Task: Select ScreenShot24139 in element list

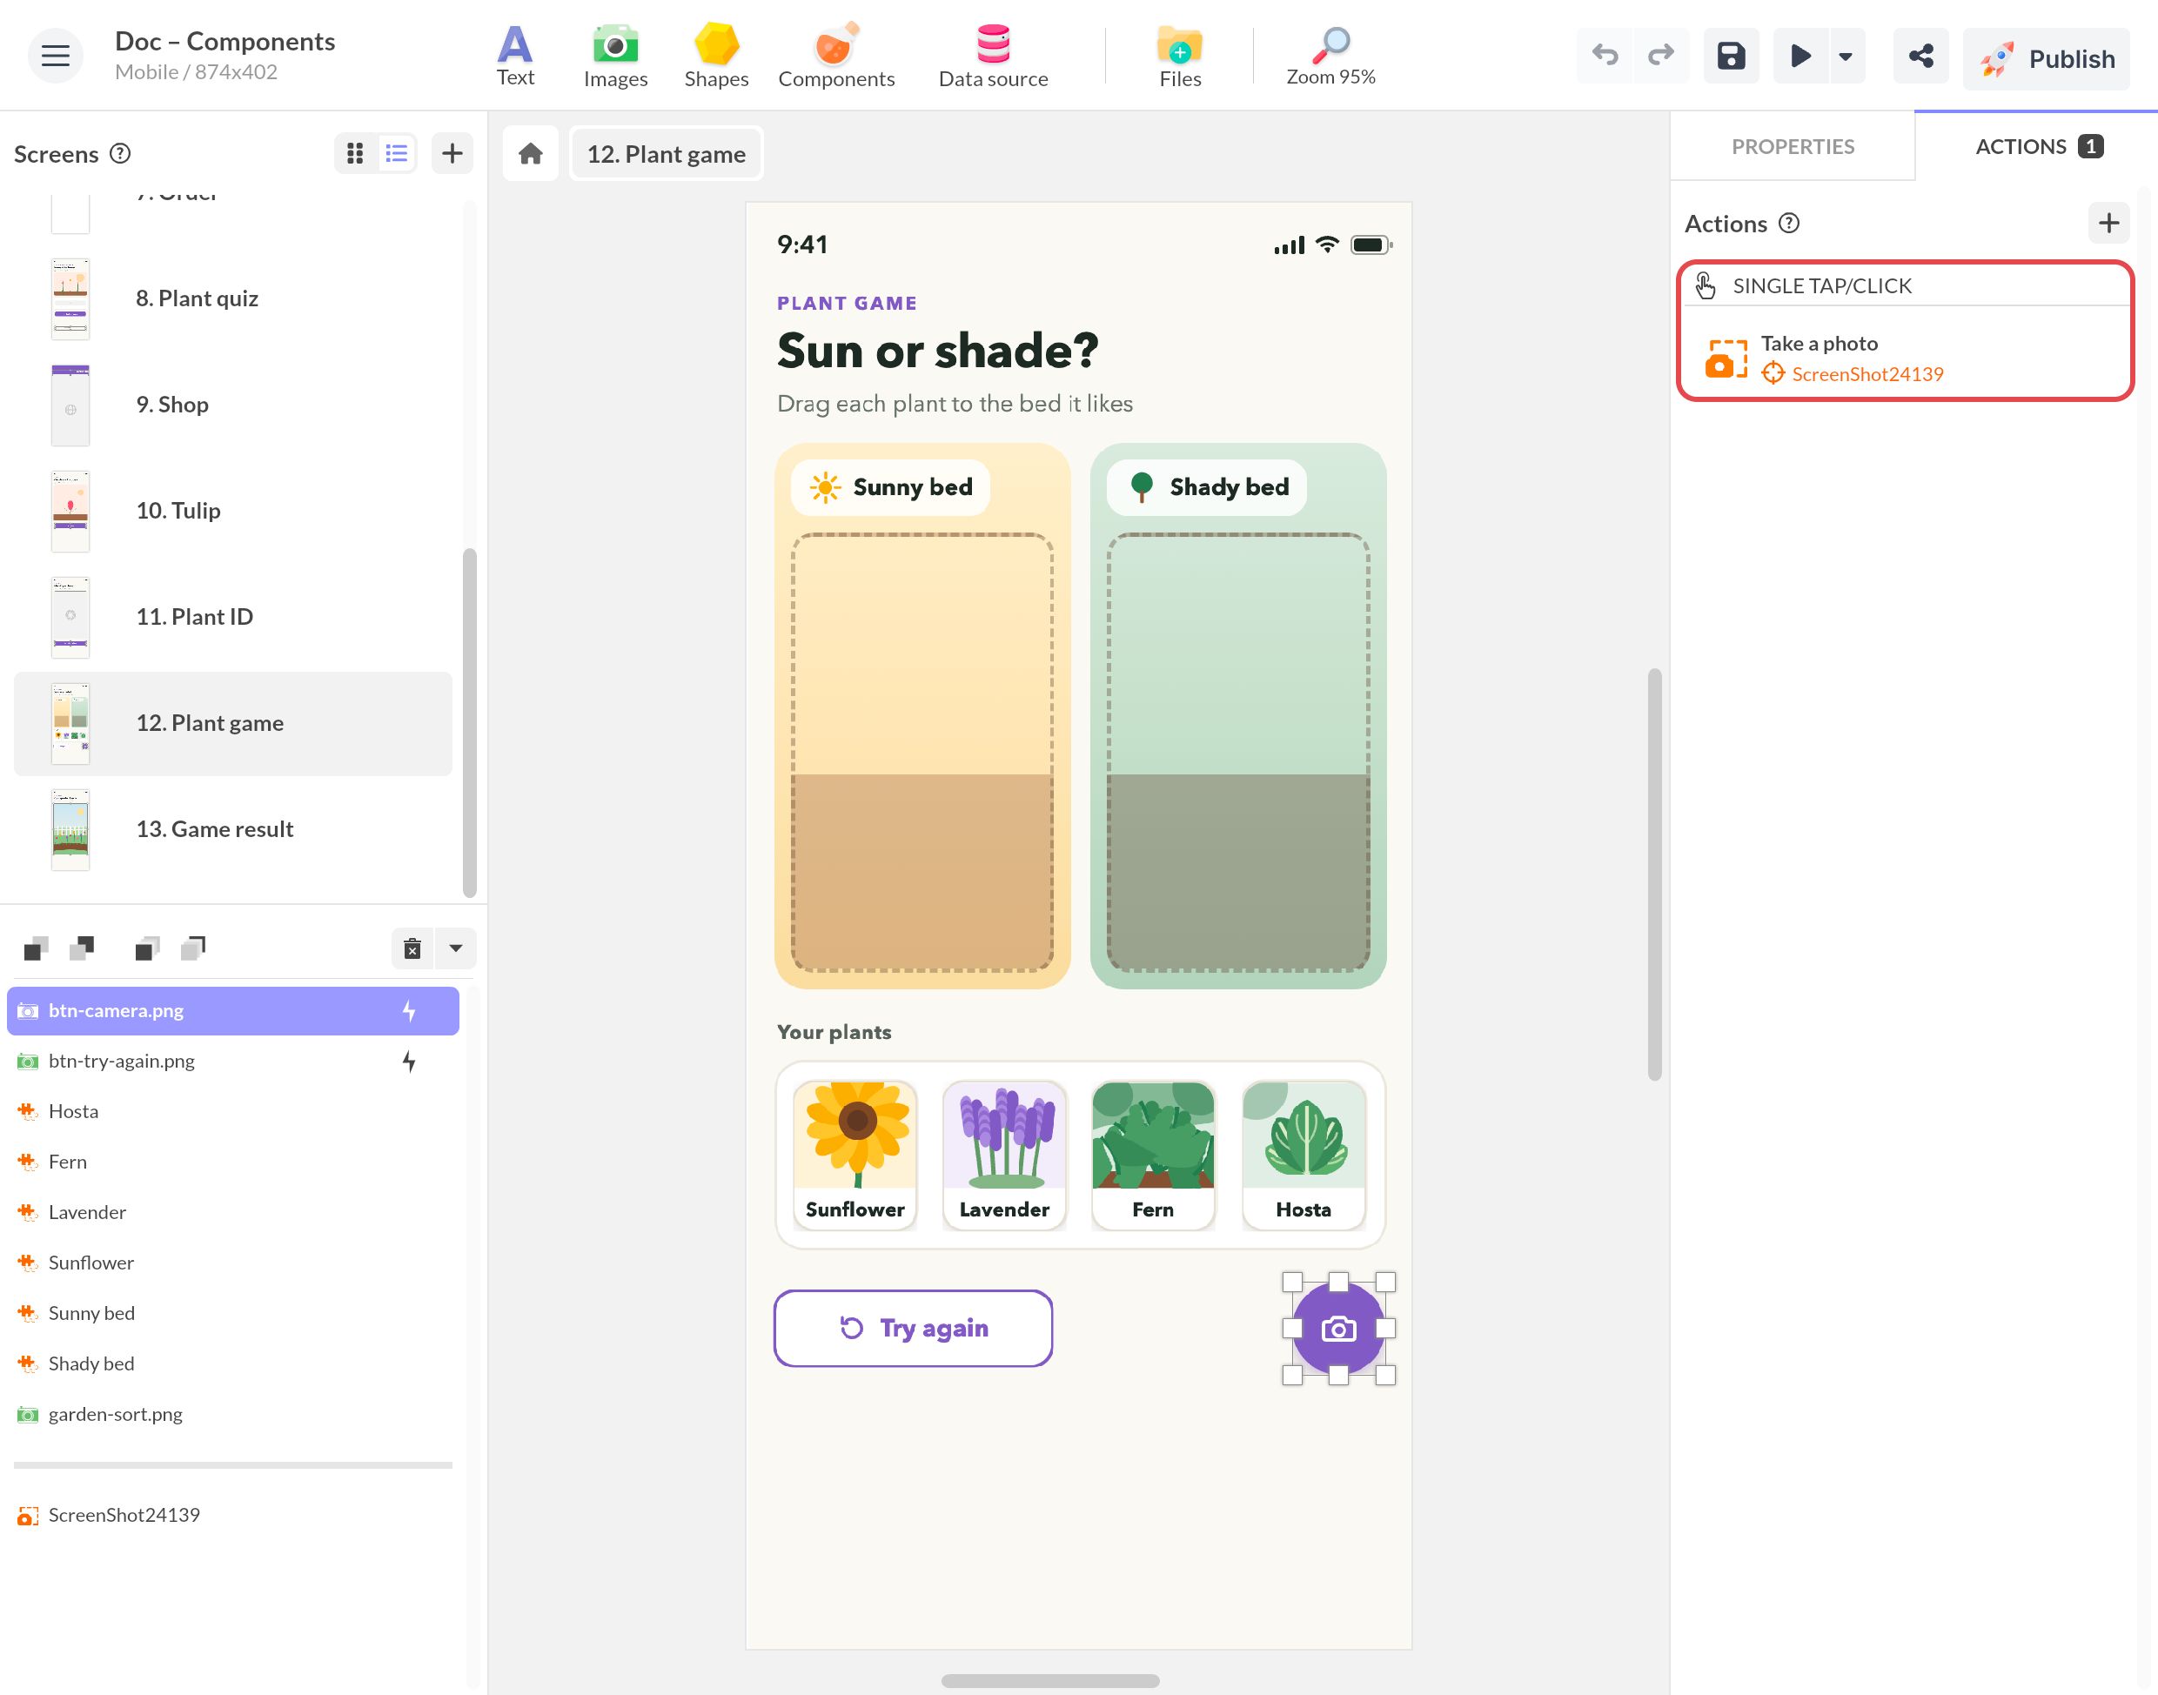Action: (233, 1514)
